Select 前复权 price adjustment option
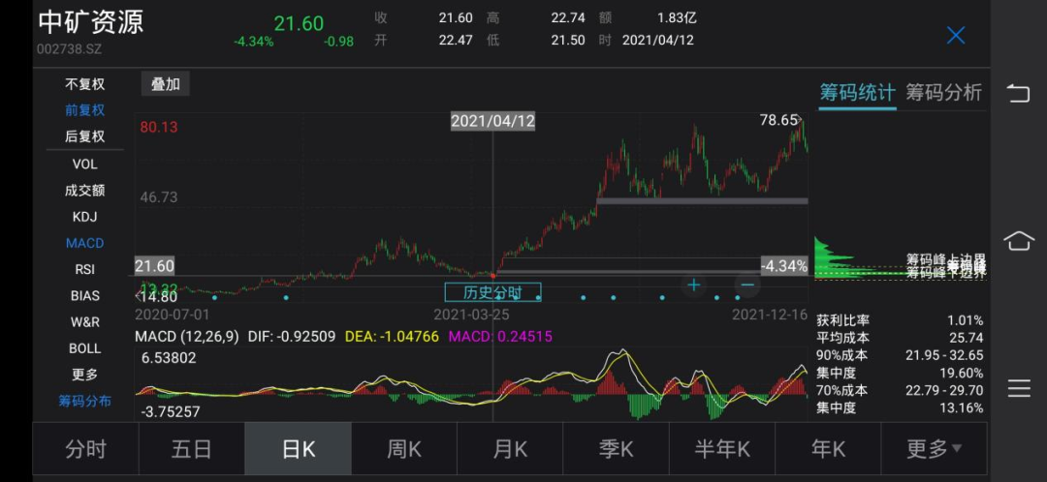Viewport: 1047px width, 482px height. (x=84, y=110)
